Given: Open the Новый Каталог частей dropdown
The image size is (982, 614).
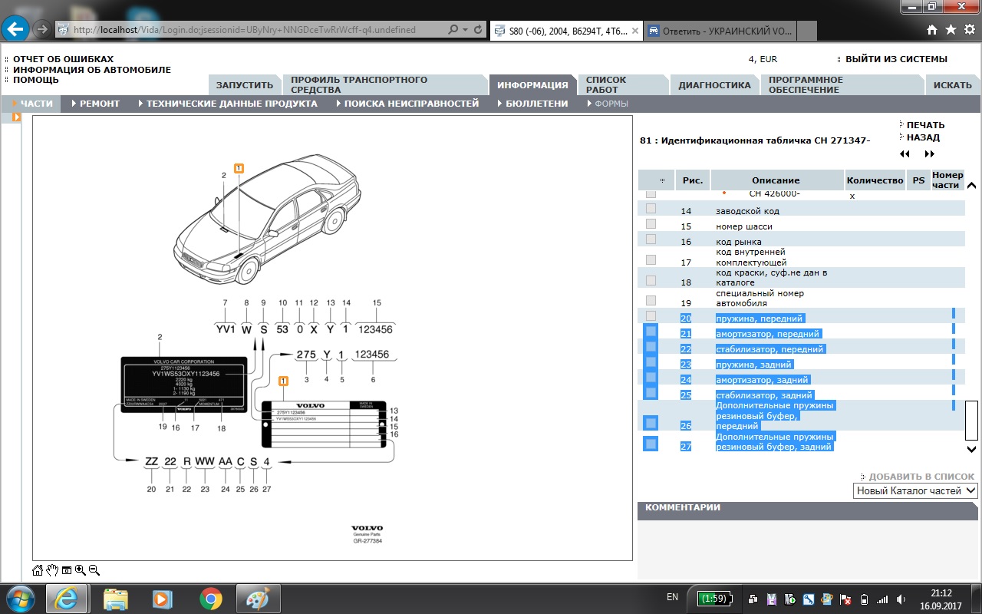Looking at the screenshot, I should pos(915,490).
